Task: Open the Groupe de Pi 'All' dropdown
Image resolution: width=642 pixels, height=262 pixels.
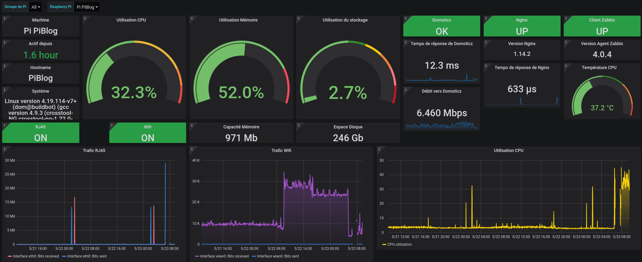Action: 36,7
